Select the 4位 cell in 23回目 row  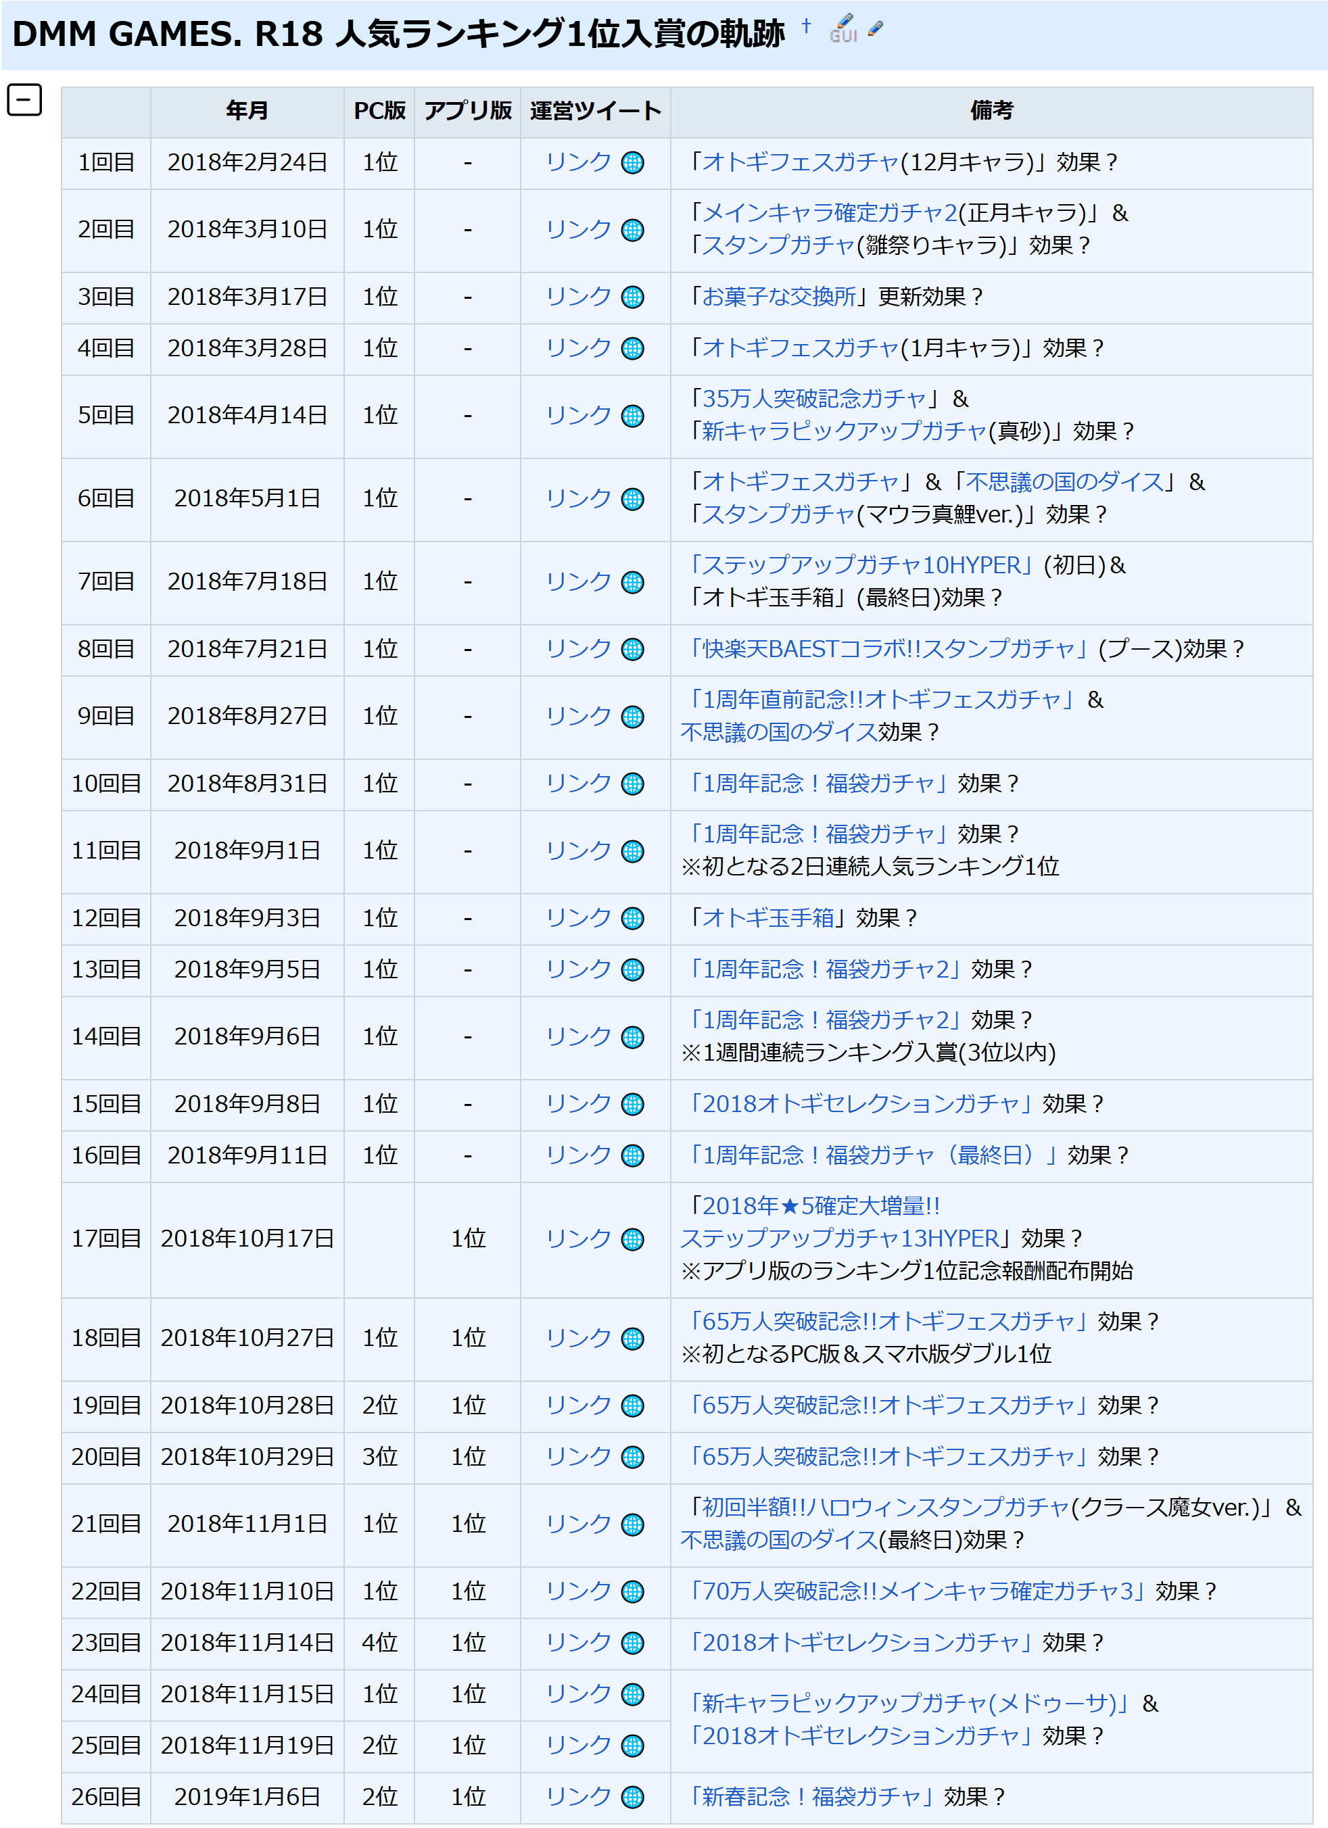click(x=379, y=1643)
